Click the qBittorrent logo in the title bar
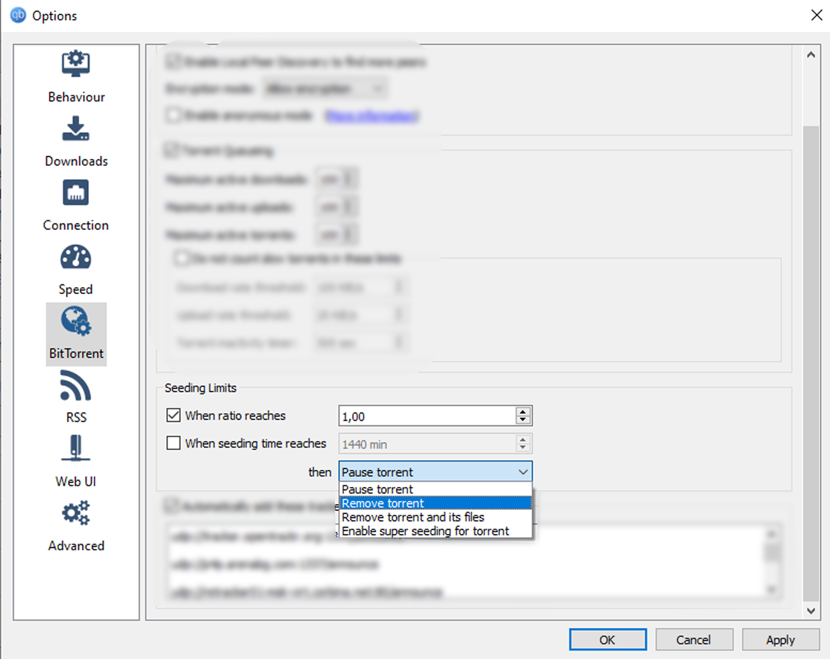Viewport: 830px width, 659px height. click(18, 15)
